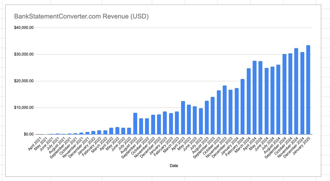This screenshot has height=181, width=330.
Task: Click the May 2023 revenue bar
Action: pyautogui.click(x=189, y=120)
